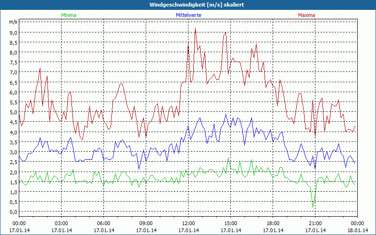376x235 pixels.
Task: Click the 4,0 y-axis value
Action: [x=13, y=133]
